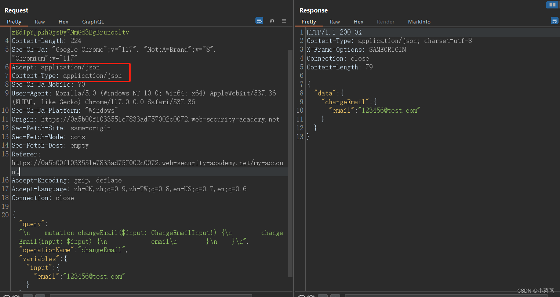The width and height of the screenshot is (560, 297).
Task: Click the User-Agent header line
Action: tap(144, 93)
